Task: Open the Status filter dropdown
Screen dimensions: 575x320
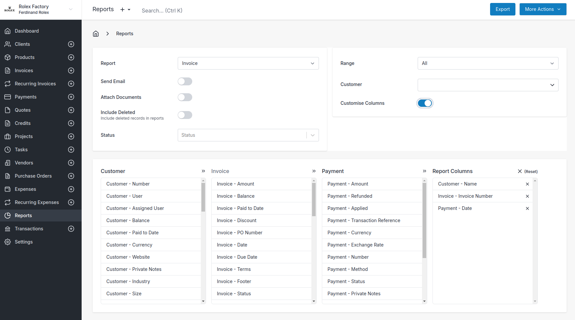Action: pos(248,135)
